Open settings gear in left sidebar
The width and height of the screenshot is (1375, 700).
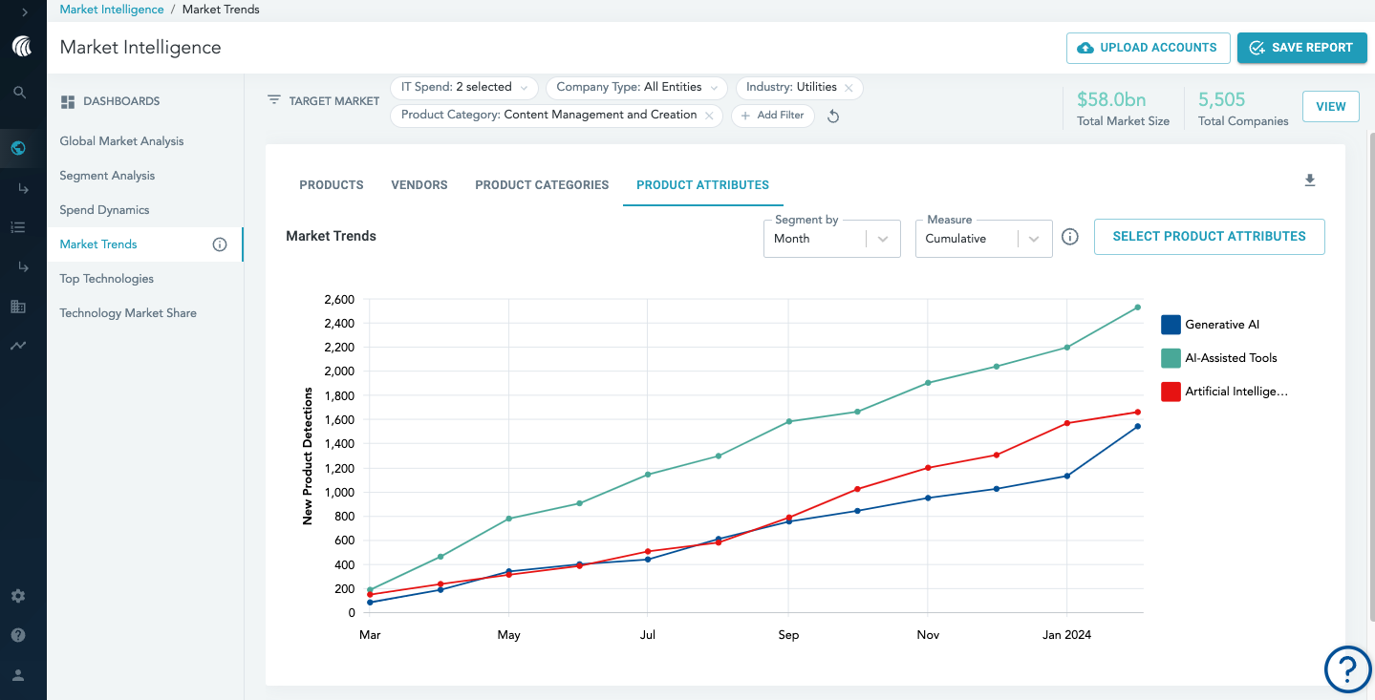[x=18, y=596]
